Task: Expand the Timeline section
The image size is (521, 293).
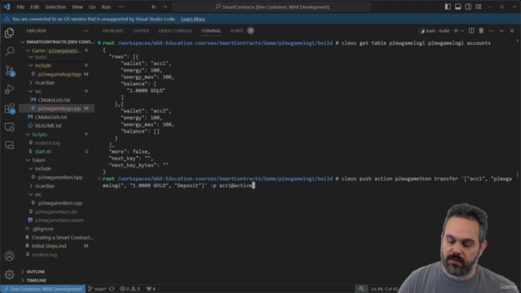Action: 57,280
